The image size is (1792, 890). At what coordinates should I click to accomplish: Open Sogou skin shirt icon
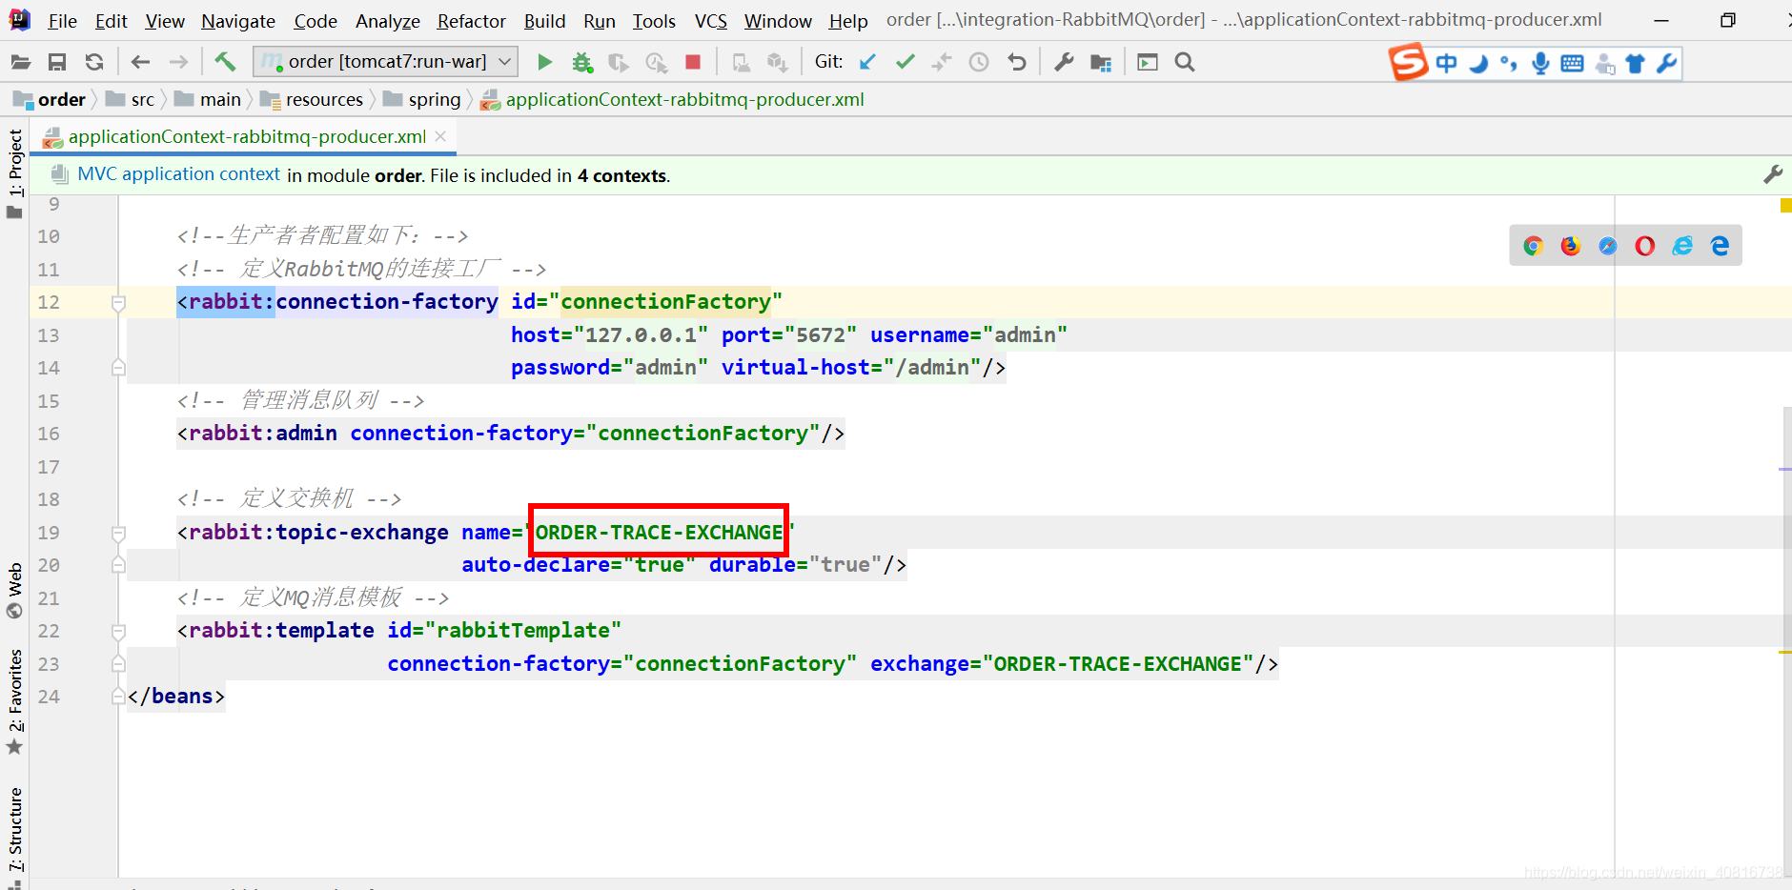point(1636,63)
